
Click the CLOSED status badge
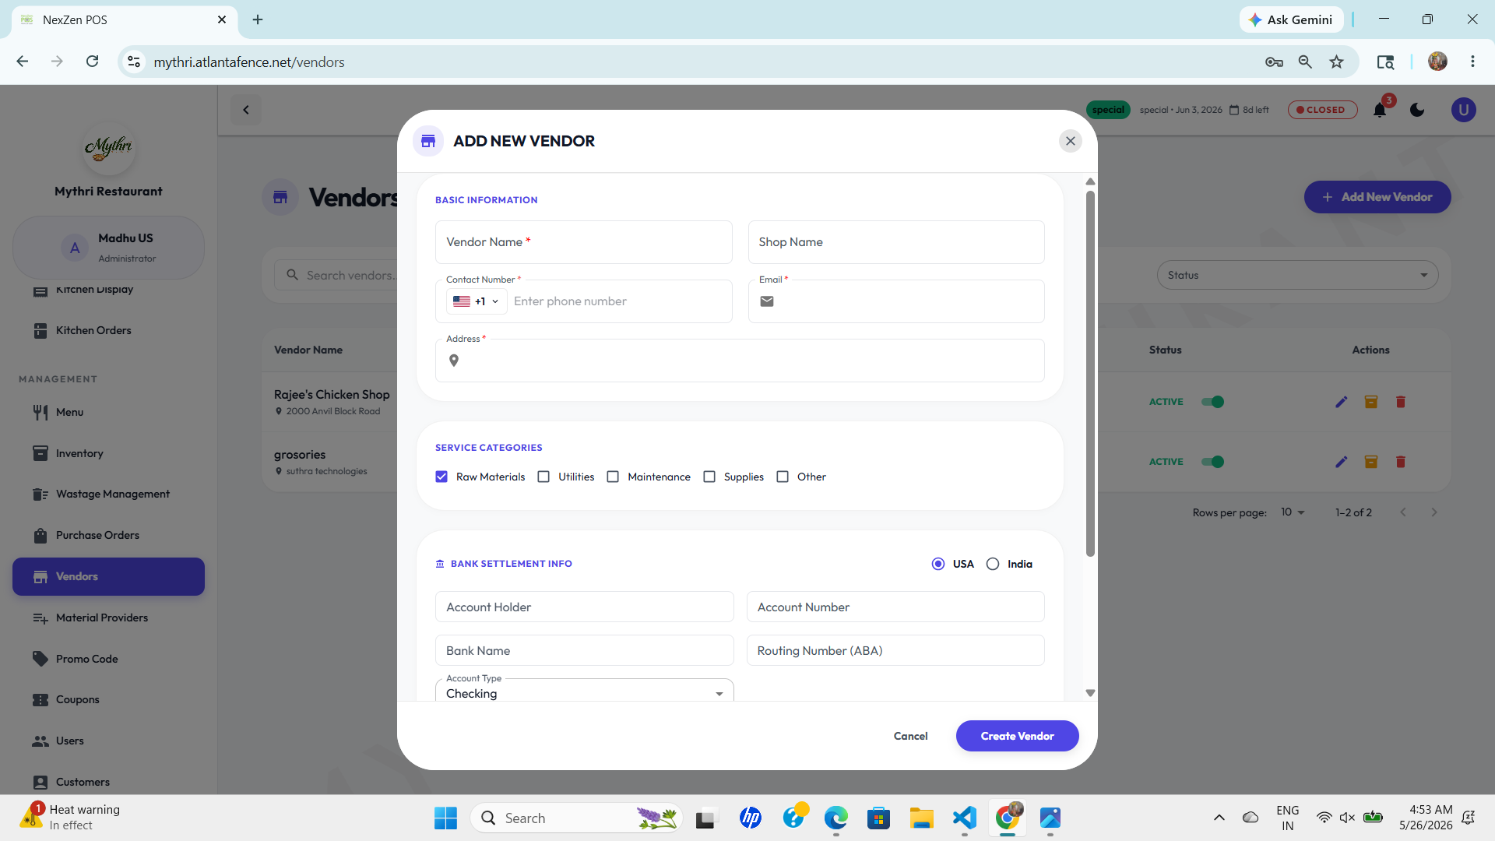[x=1322, y=110]
